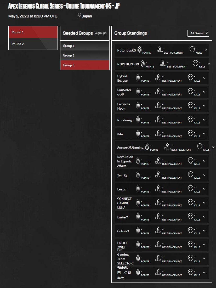Click the medal icon in fklw row
Image resolution: width=216 pixels, height=288 pixels.
138,133
